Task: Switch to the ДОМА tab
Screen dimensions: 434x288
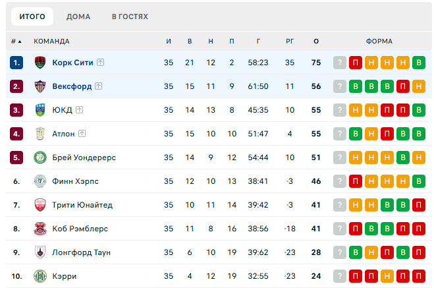Action: [78, 16]
